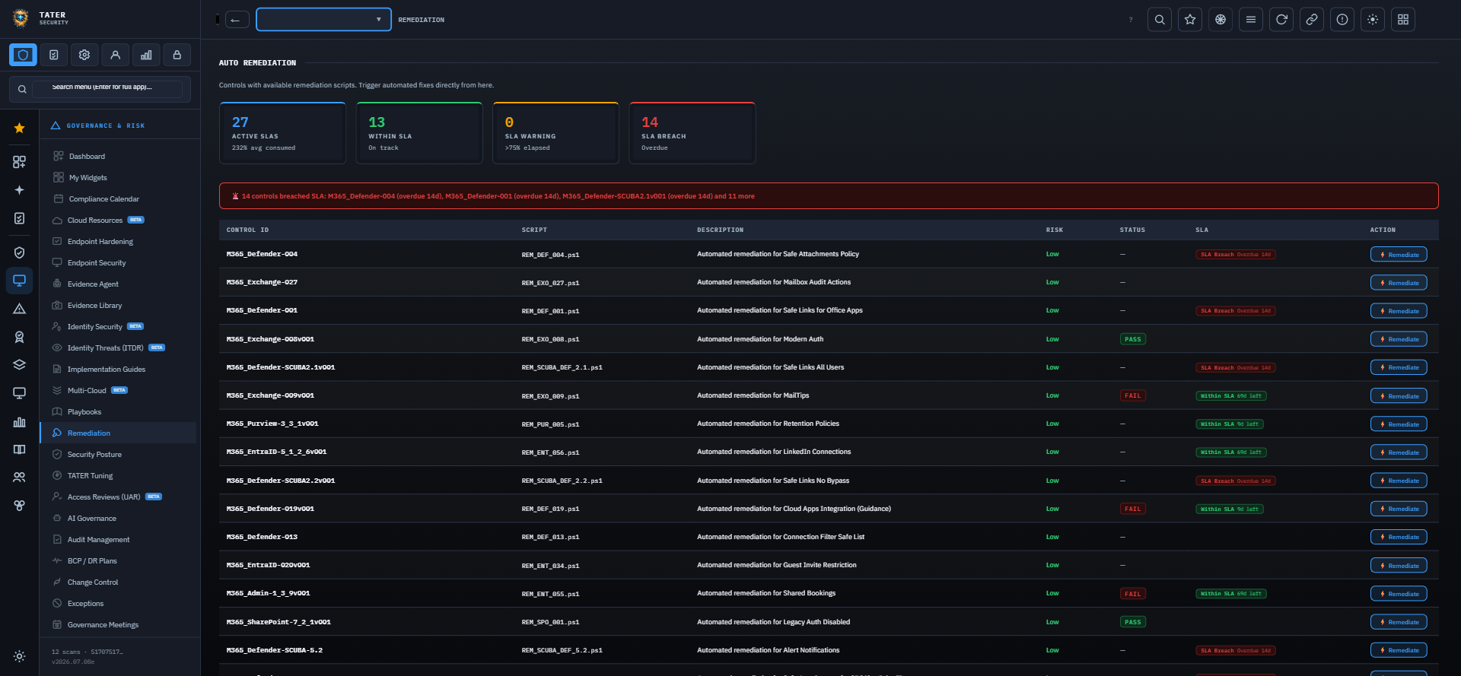Open Evidence Library menu item
The width and height of the screenshot is (1461, 676).
point(118,305)
